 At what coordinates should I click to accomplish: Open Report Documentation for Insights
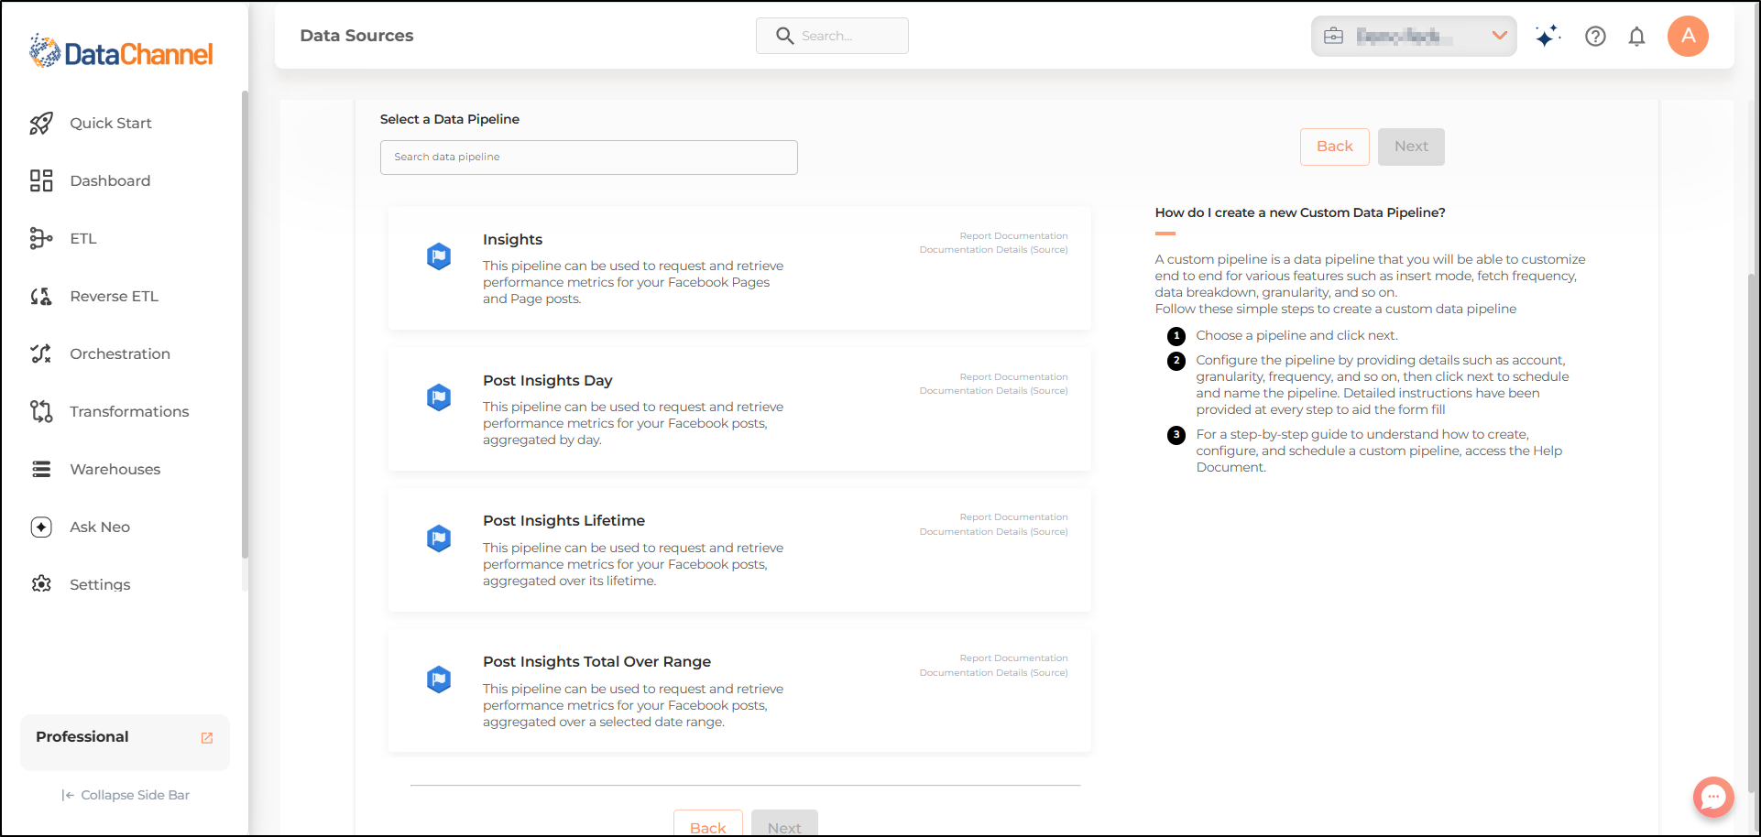click(x=1013, y=235)
